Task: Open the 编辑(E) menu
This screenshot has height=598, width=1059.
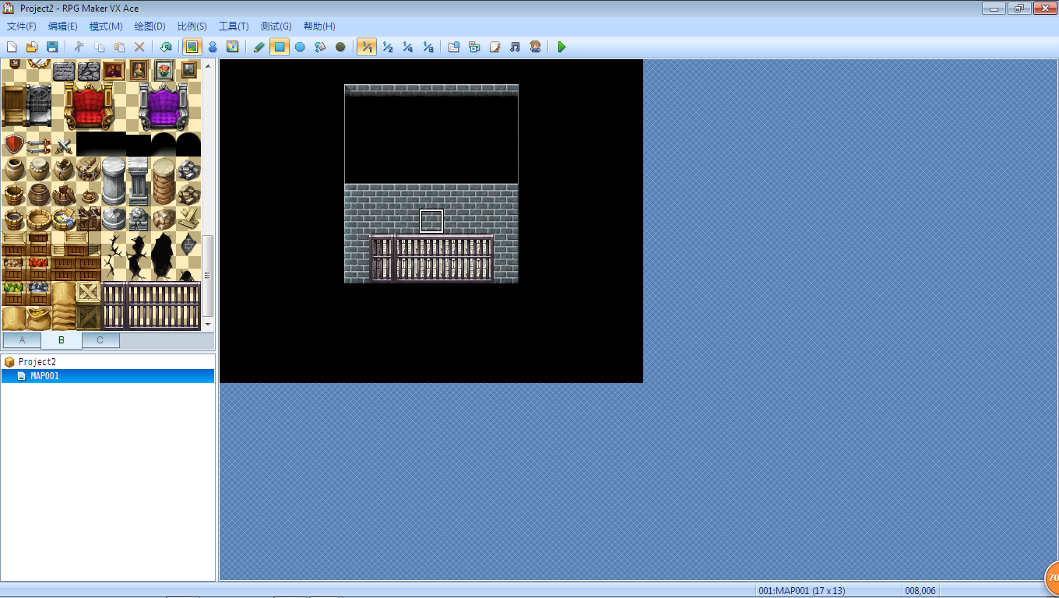Action: point(63,26)
